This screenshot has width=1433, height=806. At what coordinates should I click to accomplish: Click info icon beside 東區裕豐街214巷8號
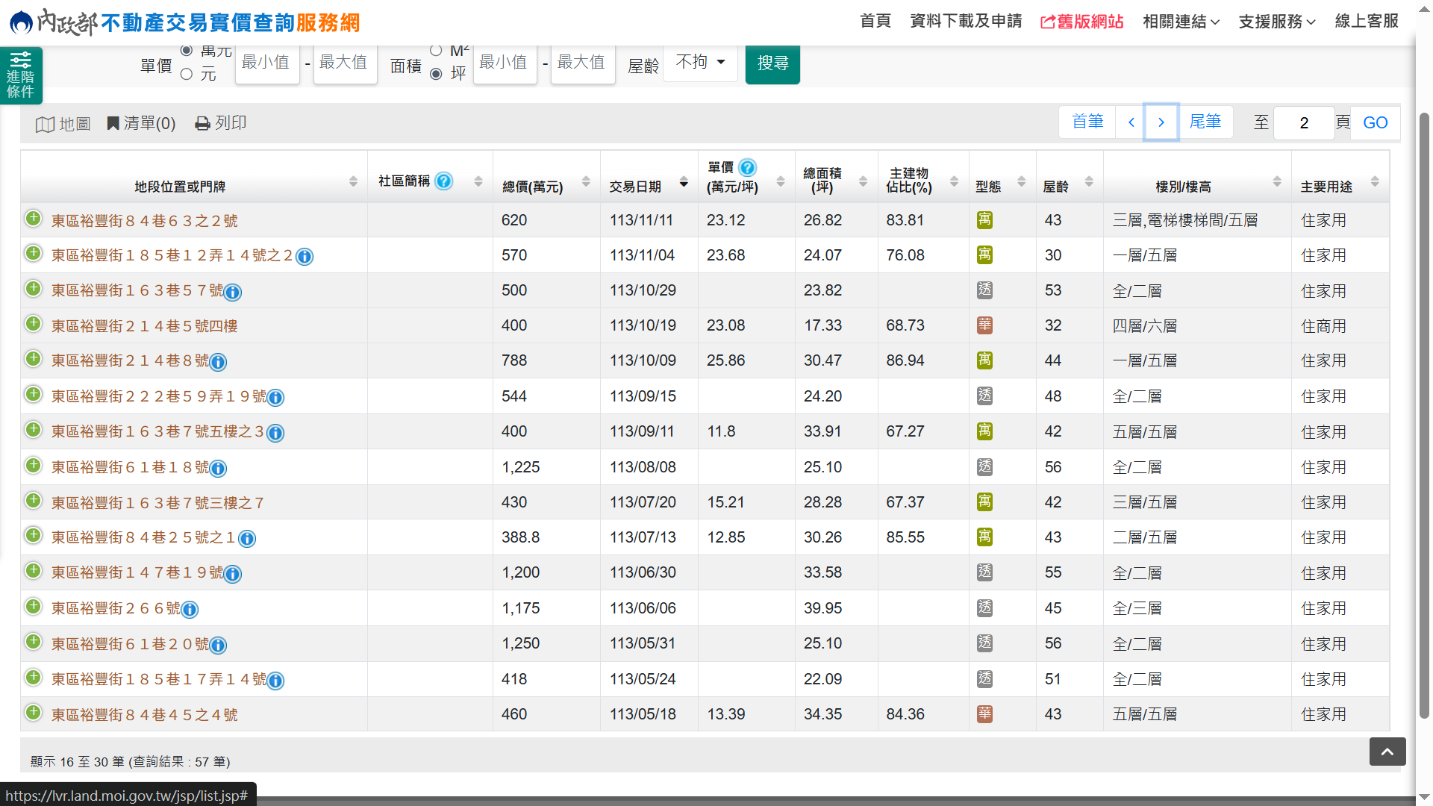click(x=218, y=363)
